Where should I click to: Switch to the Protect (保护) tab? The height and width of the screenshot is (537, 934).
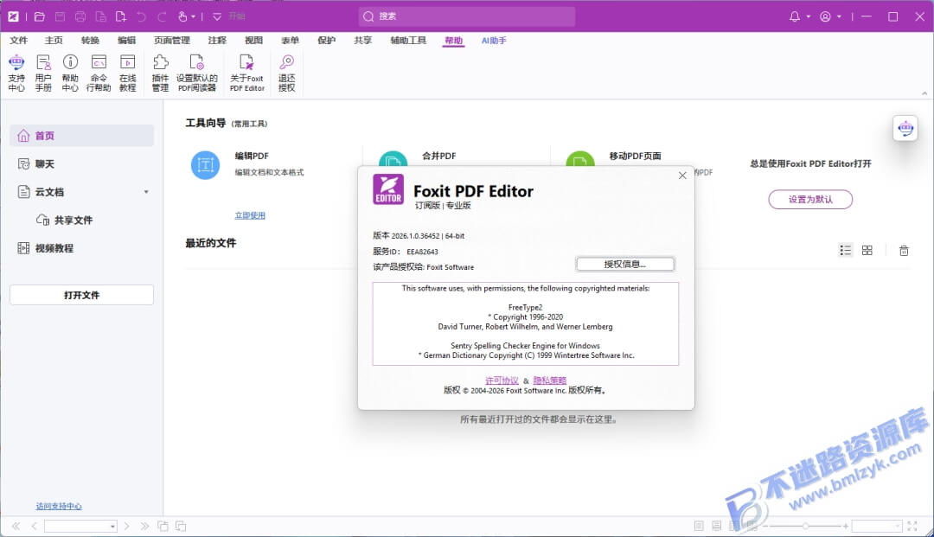(x=326, y=41)
